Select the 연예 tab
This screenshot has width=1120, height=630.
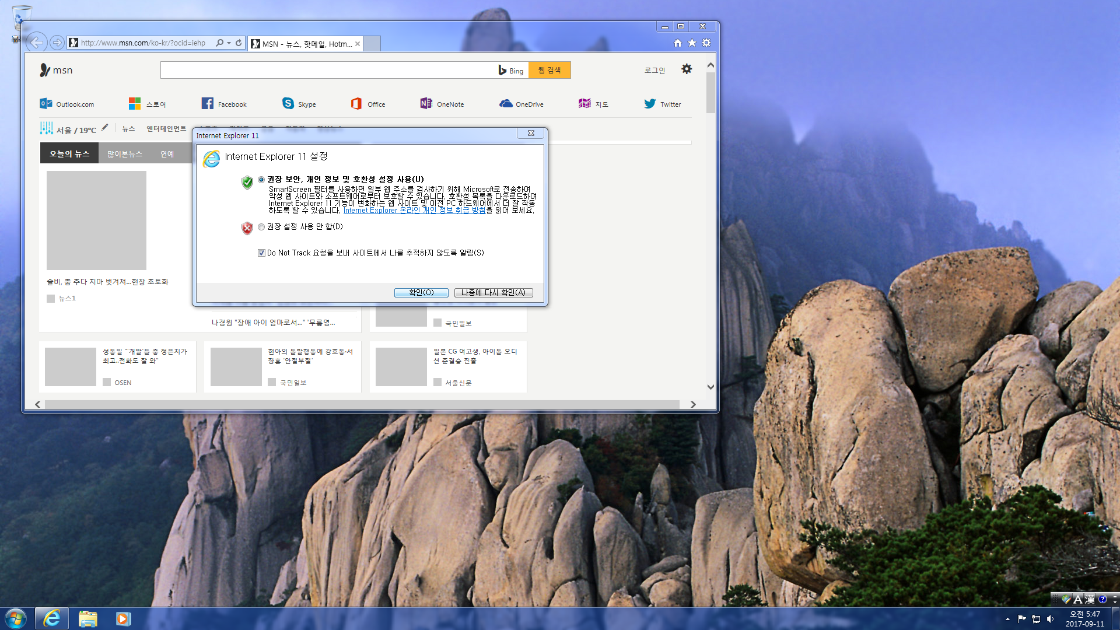tap(167, 154)
